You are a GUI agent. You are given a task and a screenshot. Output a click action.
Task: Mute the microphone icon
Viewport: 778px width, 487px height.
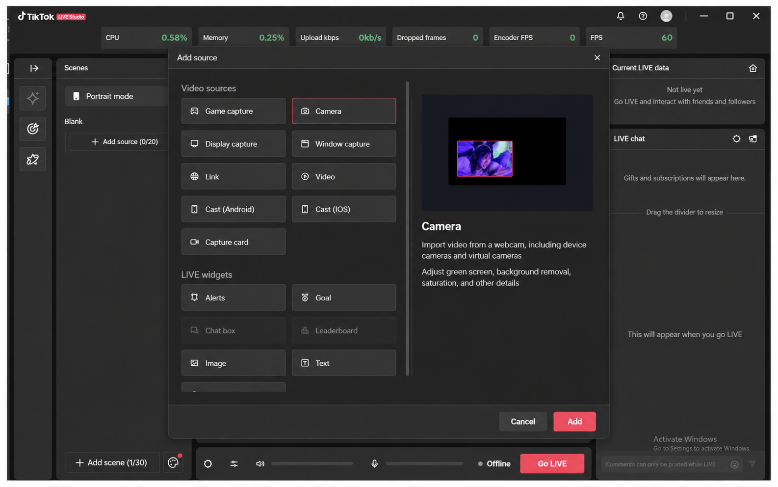pos(374,463)
